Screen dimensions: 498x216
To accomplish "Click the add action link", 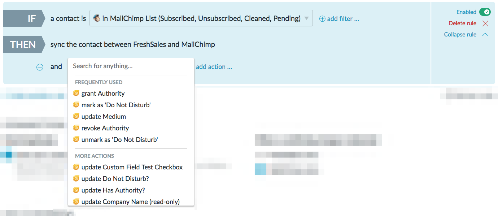I will pos(214,67).
